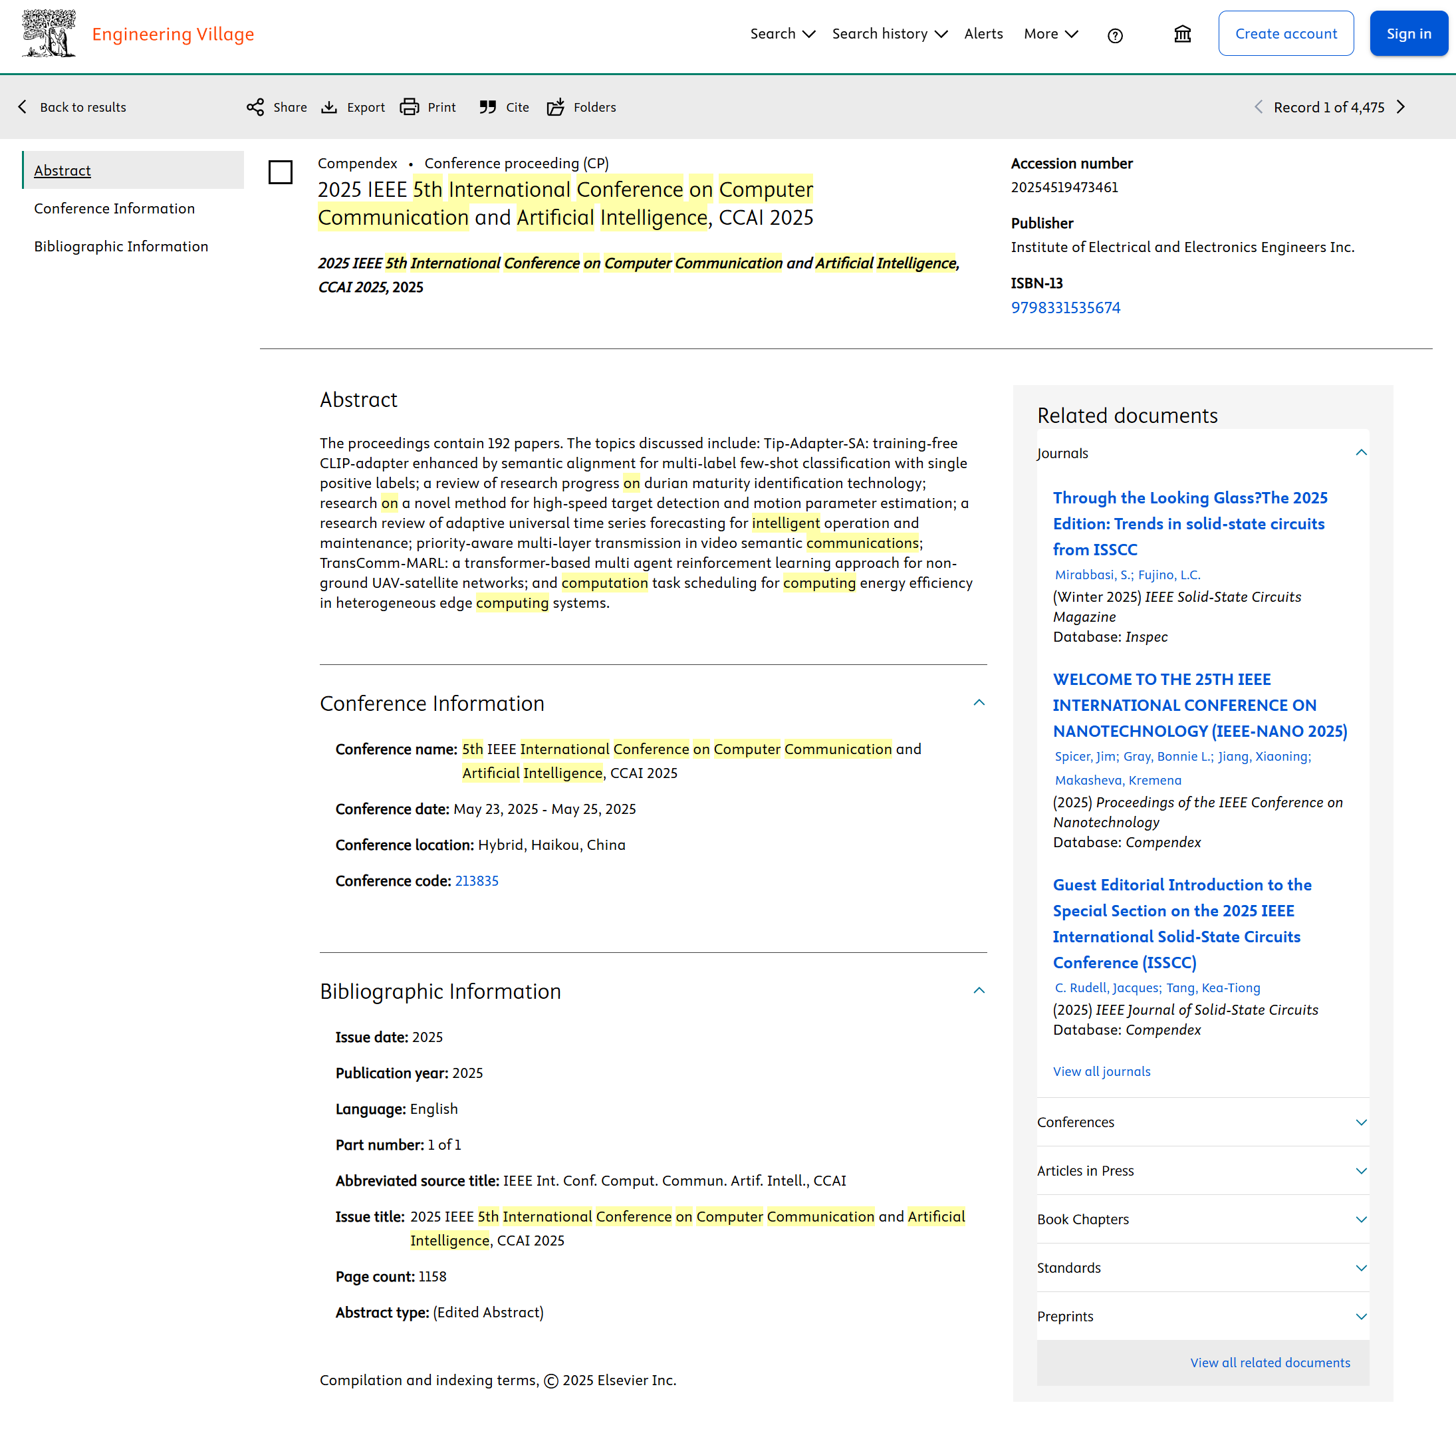This screenshot has width=1456, height=1447.
Task: Click the Share icon
Action: pyautogui.click(x=255, y=107)
